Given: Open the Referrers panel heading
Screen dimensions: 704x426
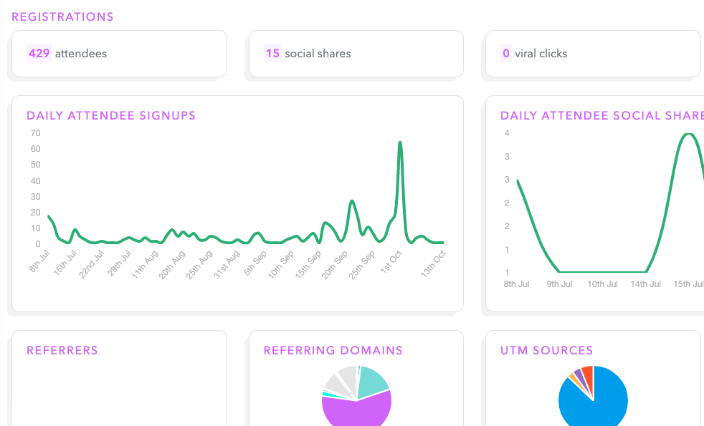Looking at the screenshot, I should pos(62,350).
